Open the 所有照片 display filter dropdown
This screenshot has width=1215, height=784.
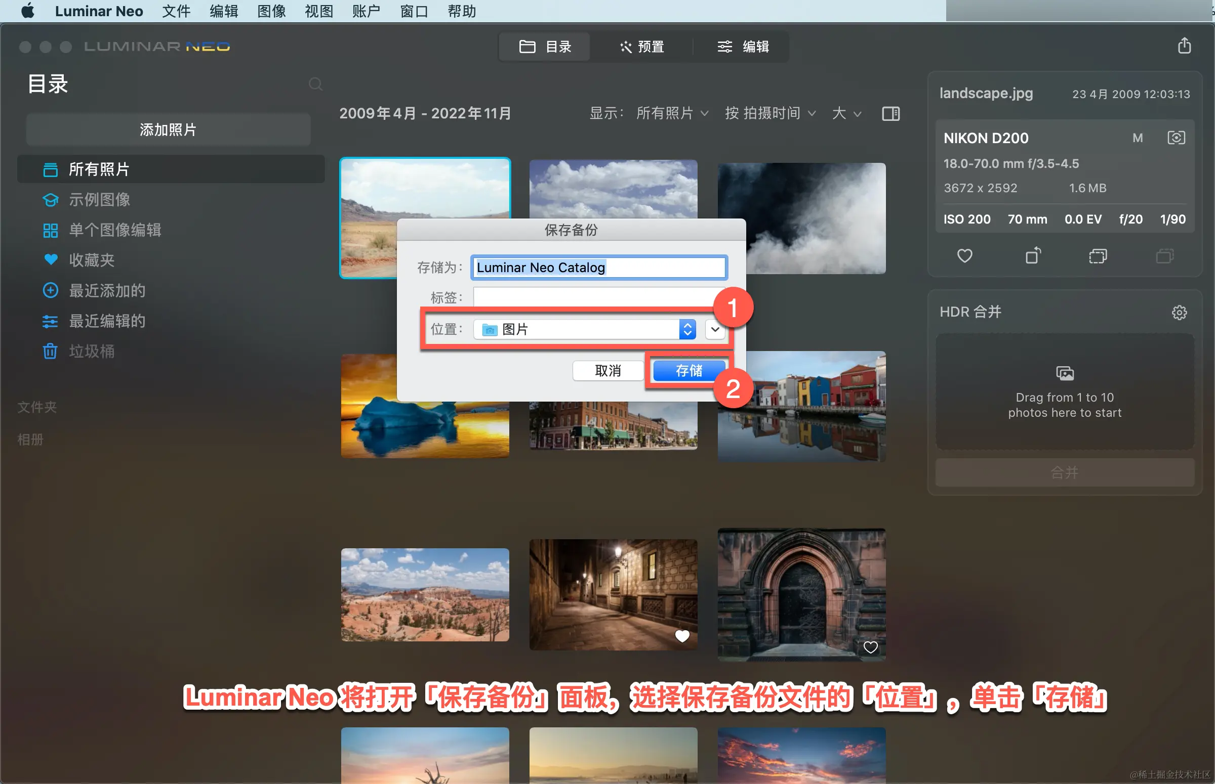click(x=671, y=113)
